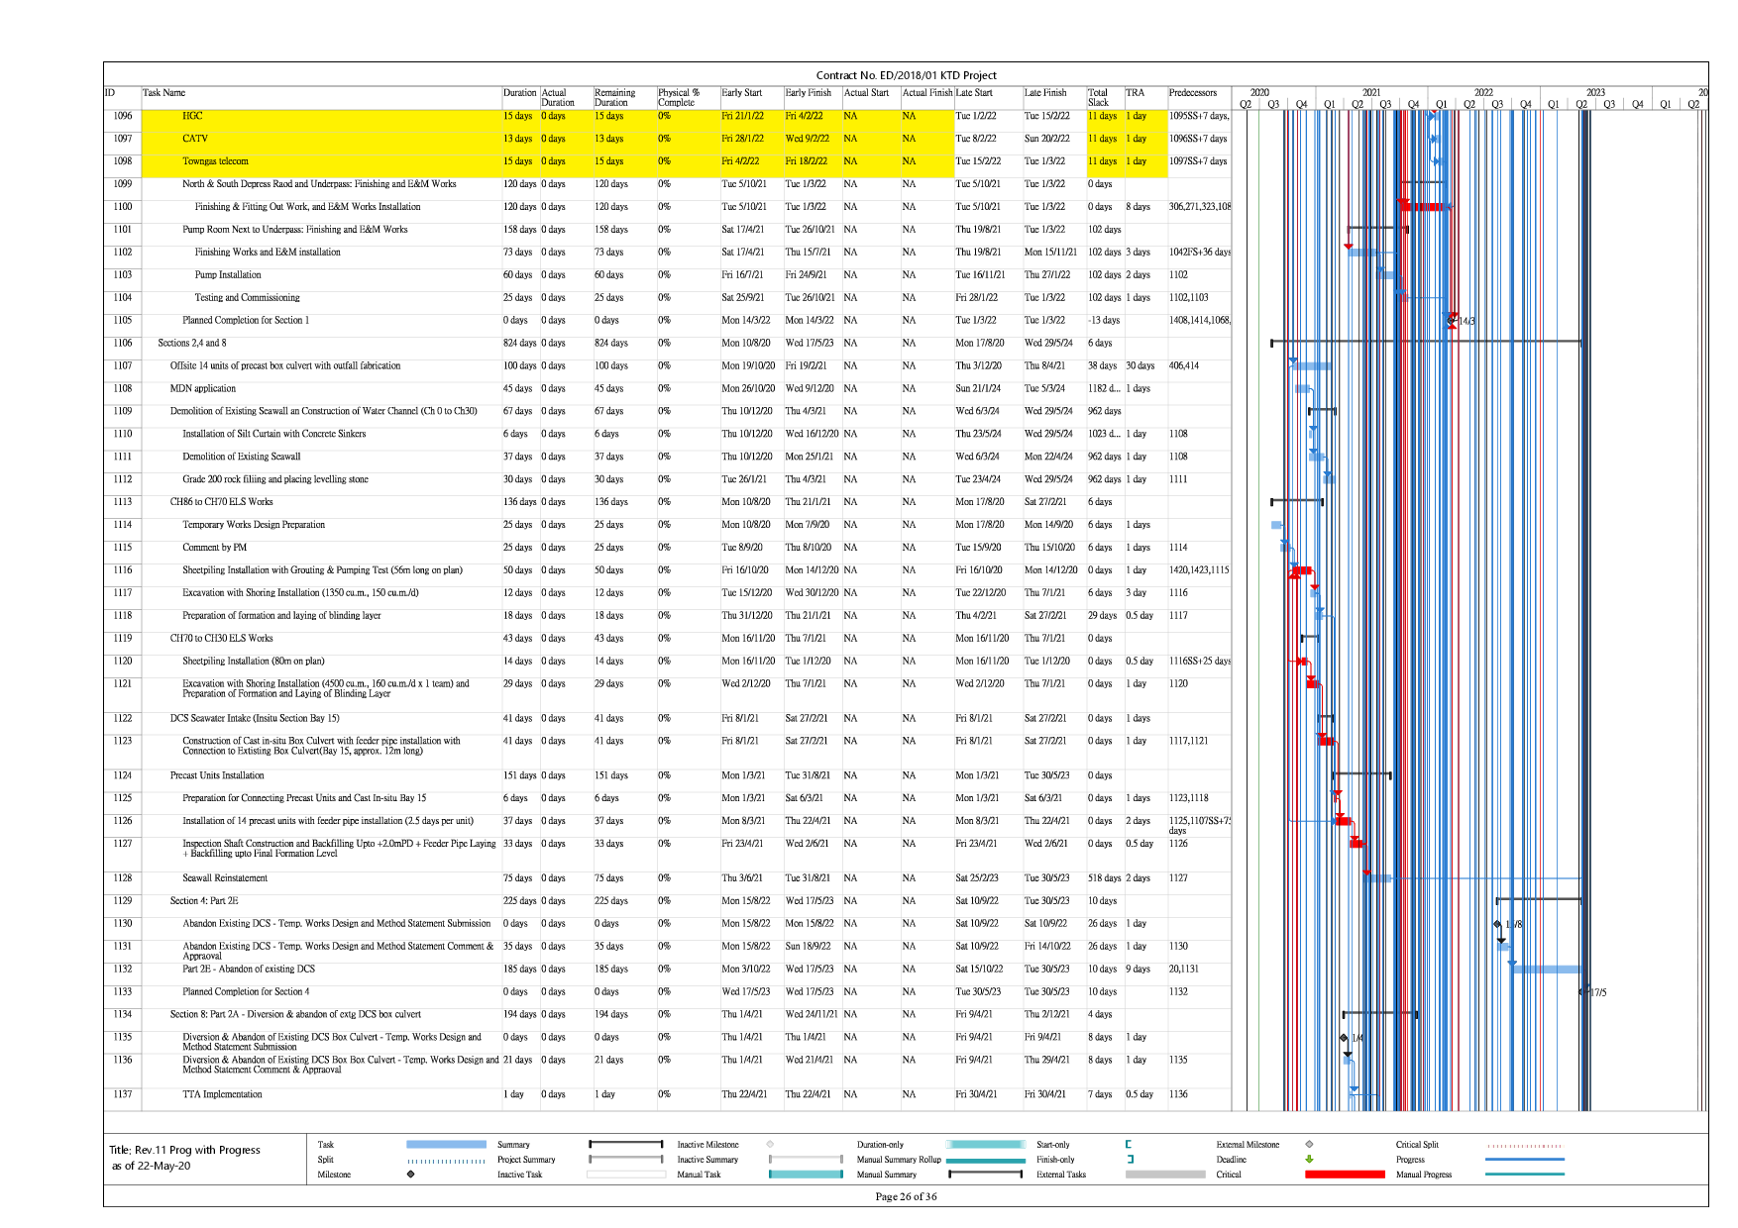
Task: Click the Finish-only bracket legend icon
Action: (x=1130, y=1160)
